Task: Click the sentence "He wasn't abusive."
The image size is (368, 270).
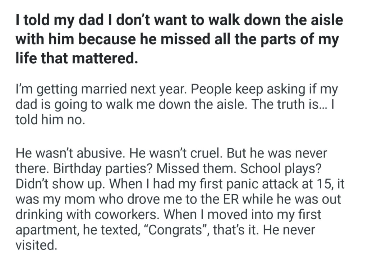Action: (69, 154)
